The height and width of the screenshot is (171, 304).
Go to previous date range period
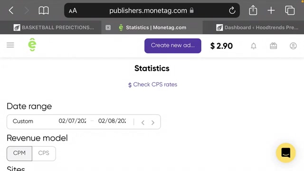point(143,123)
